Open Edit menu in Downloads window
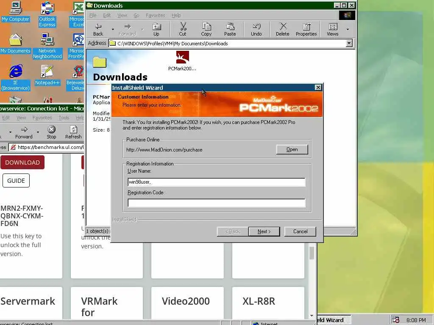The image size is (434, 325). [x=106, y=15]
